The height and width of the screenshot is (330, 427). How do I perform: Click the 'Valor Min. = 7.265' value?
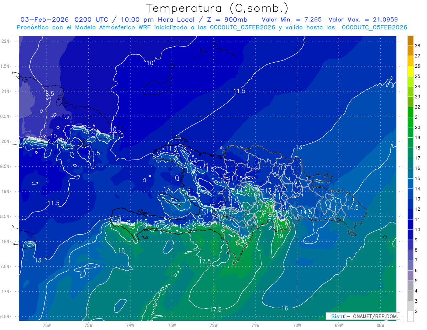tap(291, 20)
